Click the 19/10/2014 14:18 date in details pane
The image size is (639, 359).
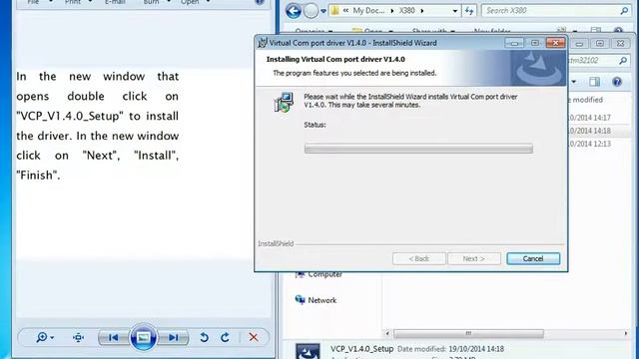(x=476, y=349)
